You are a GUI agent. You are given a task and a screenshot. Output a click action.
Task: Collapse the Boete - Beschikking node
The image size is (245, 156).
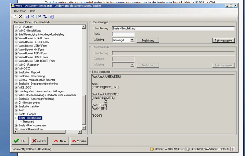point(16,118)
